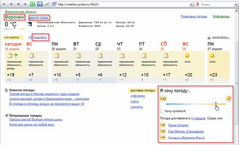
Task: Select доставка погоды tab
Action: [143, 91]
